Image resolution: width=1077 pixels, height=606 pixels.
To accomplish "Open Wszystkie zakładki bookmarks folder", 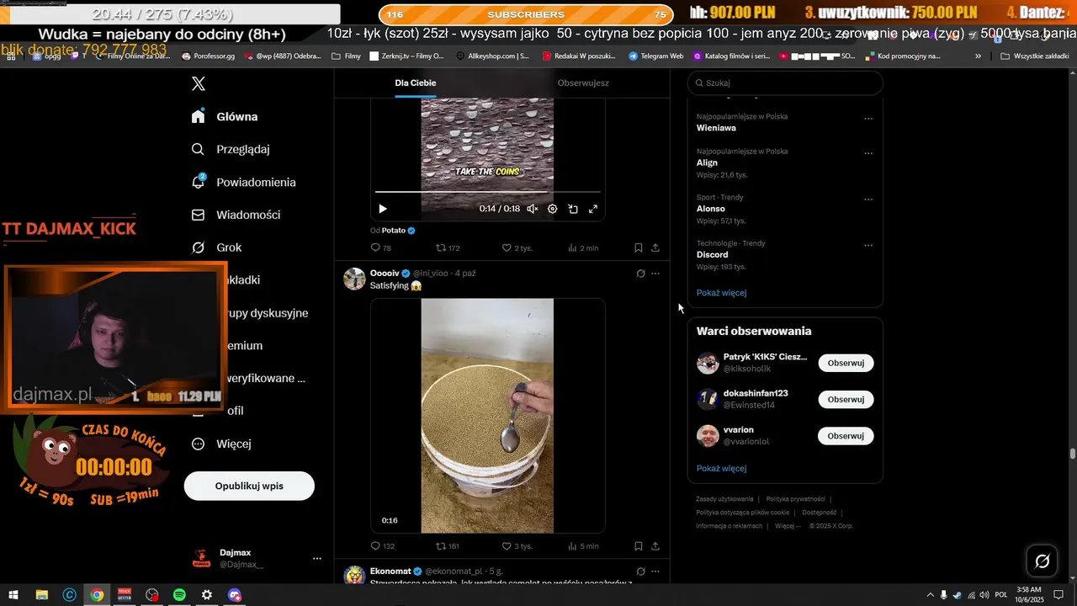I will (1037, 56).
